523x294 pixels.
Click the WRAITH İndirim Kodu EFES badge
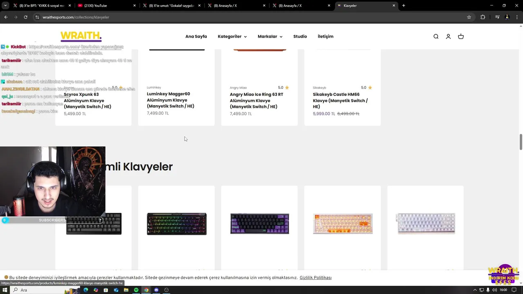click(503, 274)
